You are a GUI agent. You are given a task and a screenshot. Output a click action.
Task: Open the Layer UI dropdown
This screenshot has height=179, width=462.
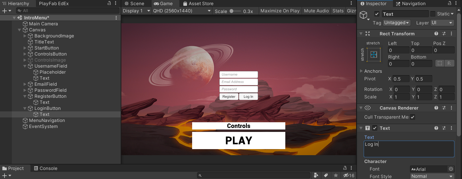pos(442,23)
